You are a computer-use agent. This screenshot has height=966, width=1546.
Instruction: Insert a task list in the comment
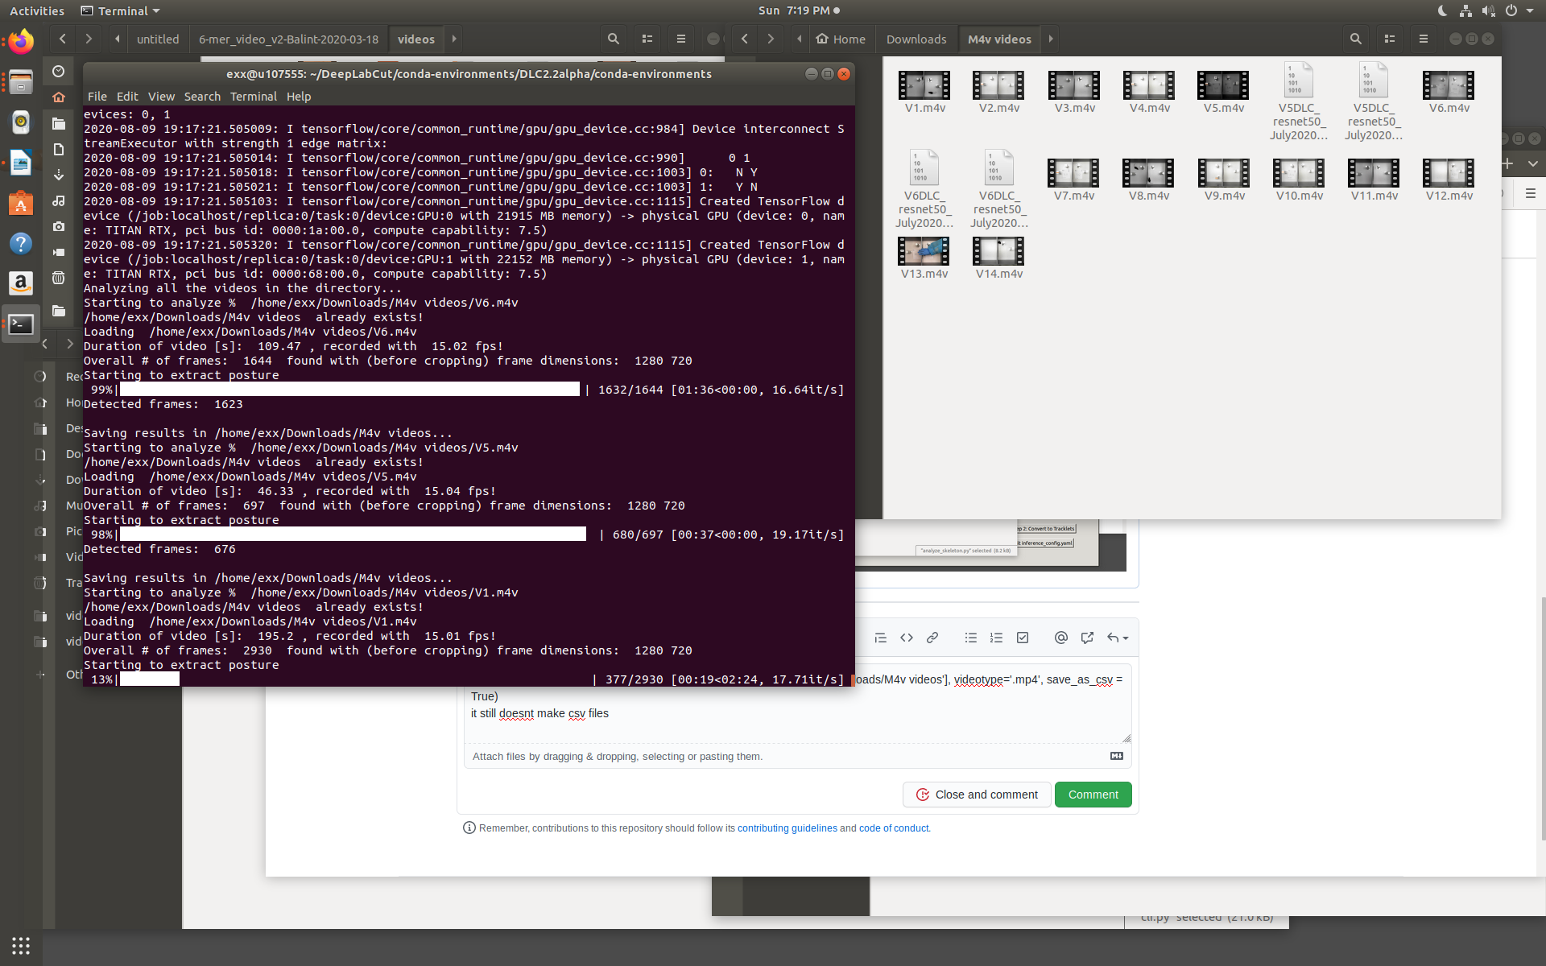pyautogui.click(x=1023, y=637)
